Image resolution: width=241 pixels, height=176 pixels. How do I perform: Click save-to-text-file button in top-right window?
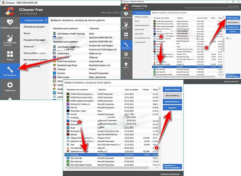[233, 76]
